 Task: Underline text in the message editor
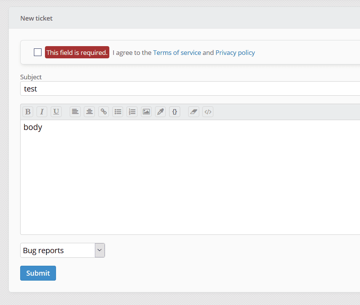(56, 111)
